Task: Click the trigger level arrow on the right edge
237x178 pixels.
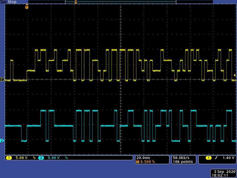Action: click(x=235, y=75)
